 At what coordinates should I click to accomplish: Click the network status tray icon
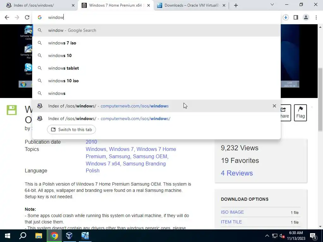click(x=275, y=236)
